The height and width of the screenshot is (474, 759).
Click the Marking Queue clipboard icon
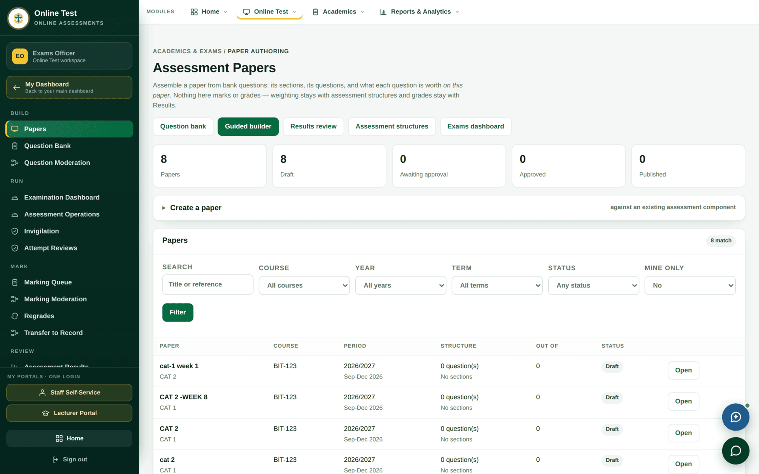[15, 282]
